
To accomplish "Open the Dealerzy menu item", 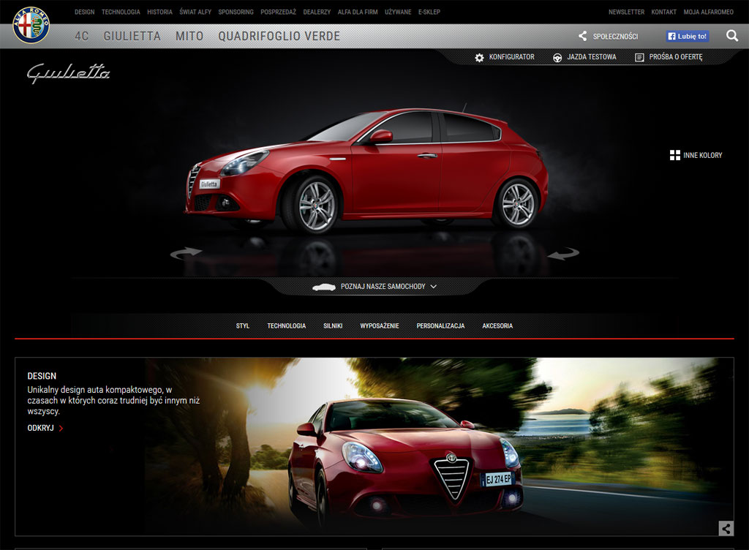I will tap(317, 12).
